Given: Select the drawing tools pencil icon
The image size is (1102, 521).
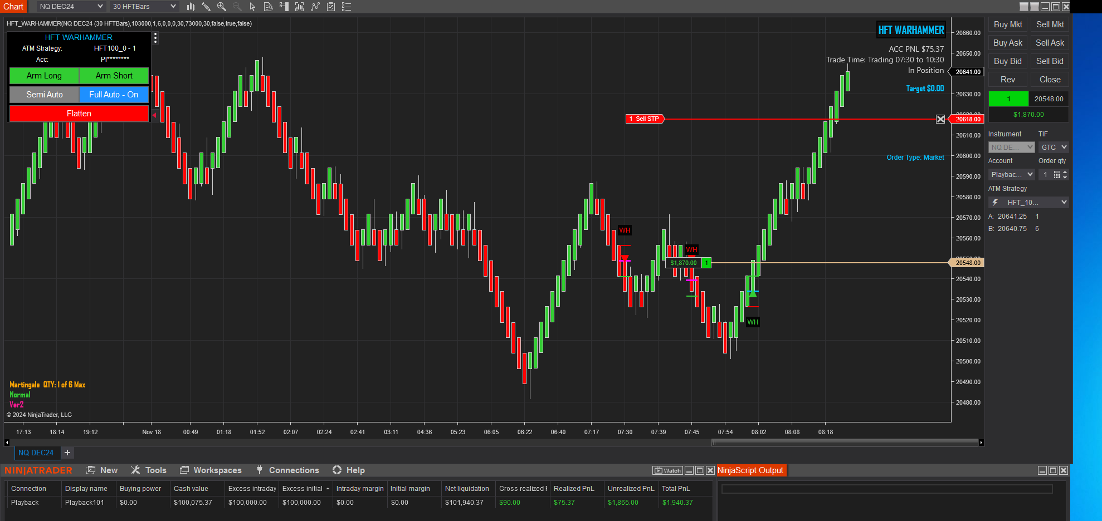Looking at the screenshot, I should 206,7.
